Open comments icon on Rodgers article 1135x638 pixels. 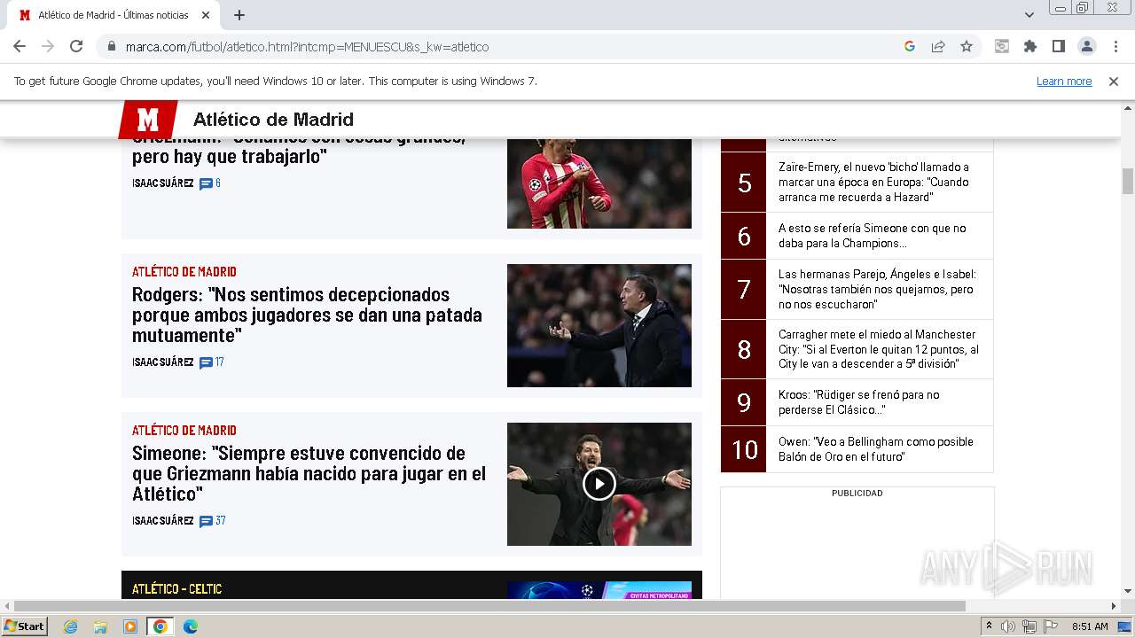(x=206, y=362)
